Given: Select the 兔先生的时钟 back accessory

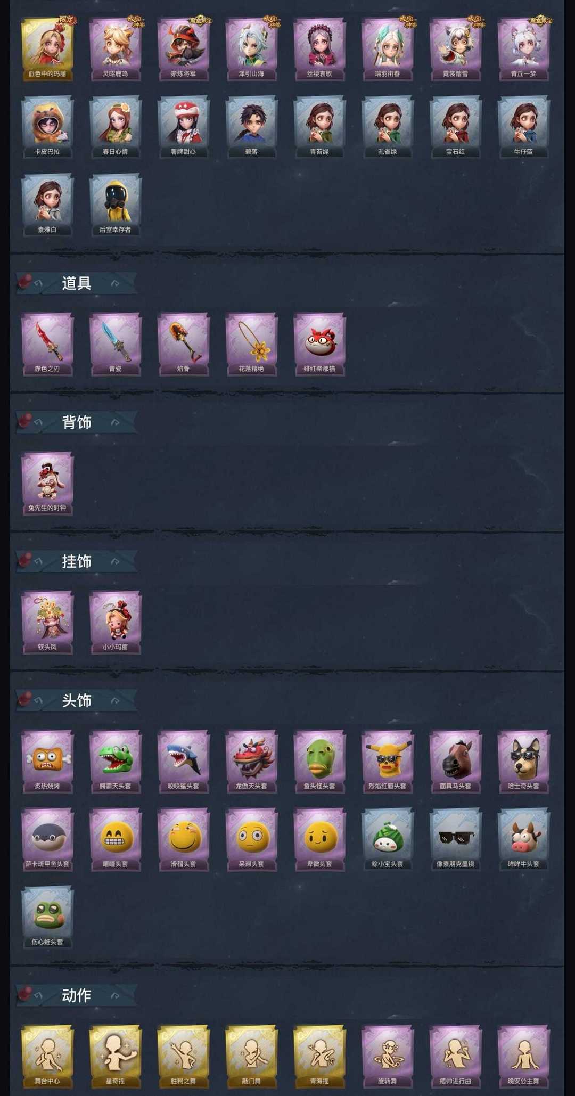Looking at the screenshot, I should (47, 484).
